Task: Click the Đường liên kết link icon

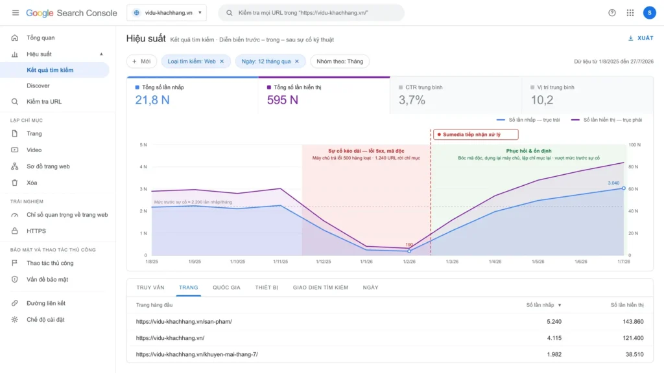Action: [x=15, y=303]
